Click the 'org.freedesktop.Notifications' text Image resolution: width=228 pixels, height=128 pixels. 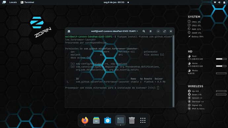pos(140,67)
